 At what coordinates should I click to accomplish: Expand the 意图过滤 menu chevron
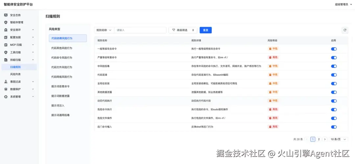click(33, 82)
